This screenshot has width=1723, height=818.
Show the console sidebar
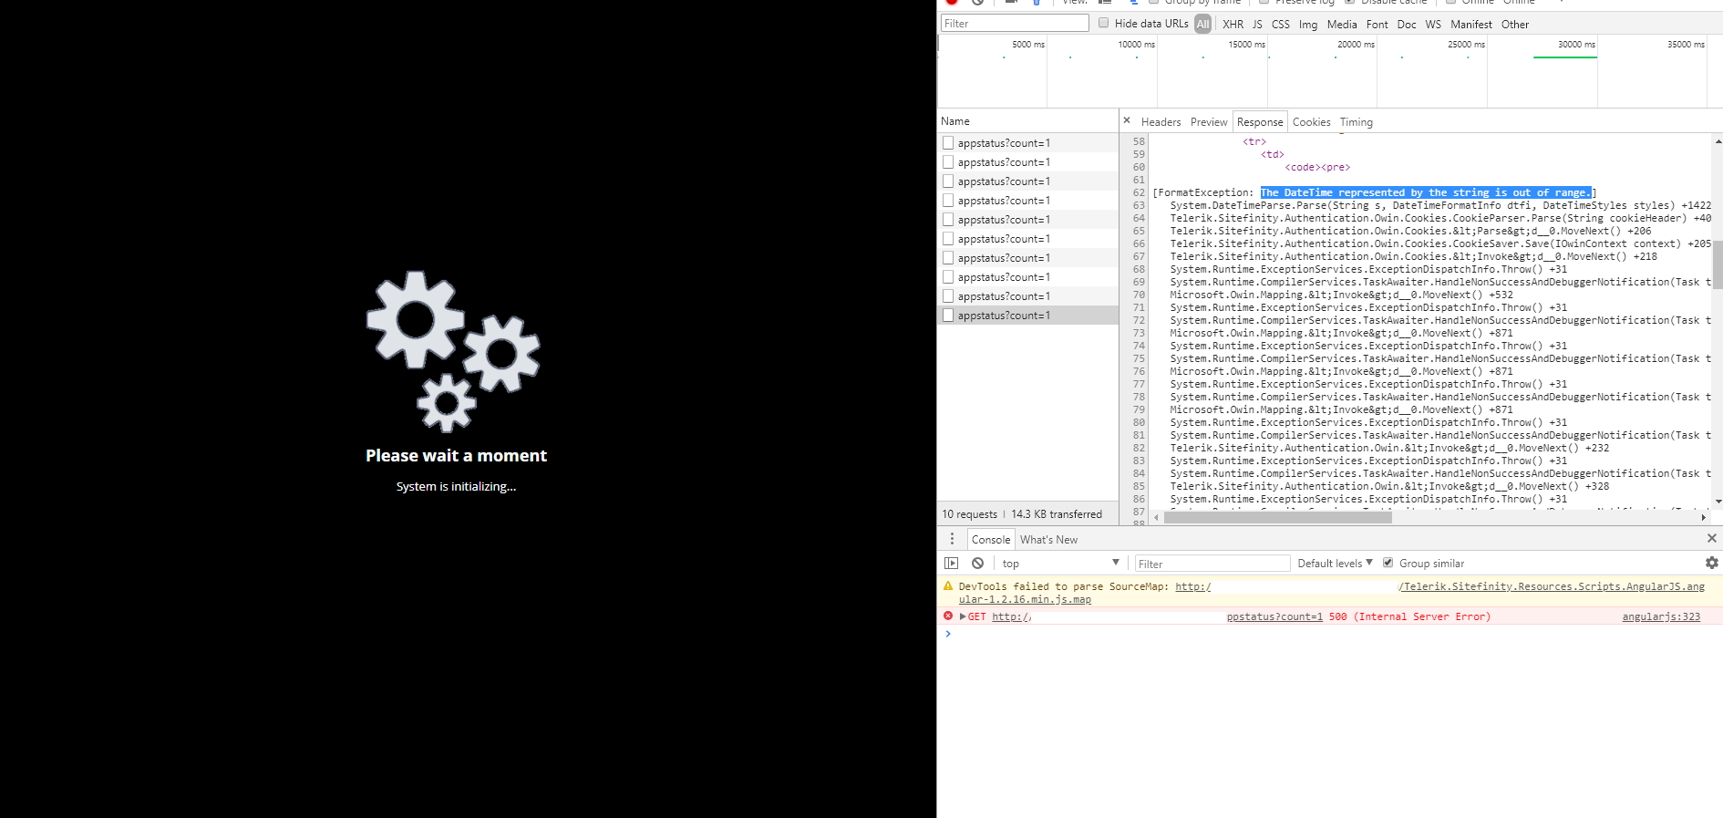[952, 564]
